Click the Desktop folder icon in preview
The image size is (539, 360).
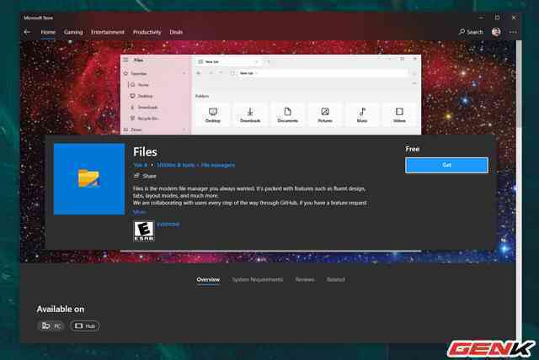[x=213, y=115]
